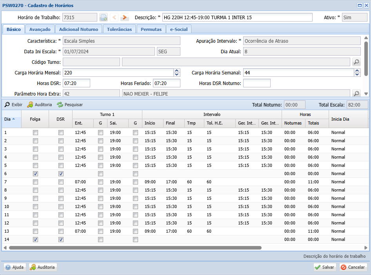371x275 pixels.
Task: Check DSR checkbox for day 7
Action: point(61,182)
